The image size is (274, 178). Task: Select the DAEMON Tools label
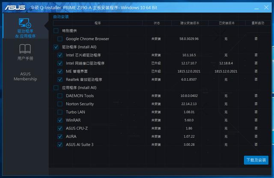[80, 96]
